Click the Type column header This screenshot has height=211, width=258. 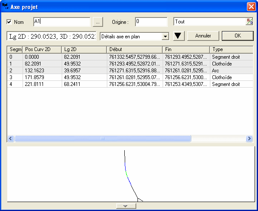(x=231, y=50)
